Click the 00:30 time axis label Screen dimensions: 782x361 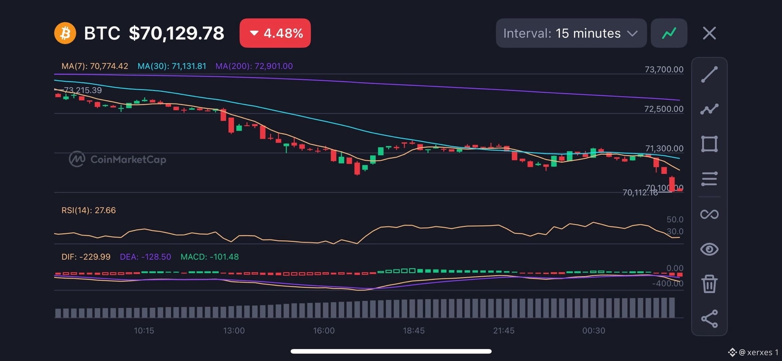[x=594, y=331]
